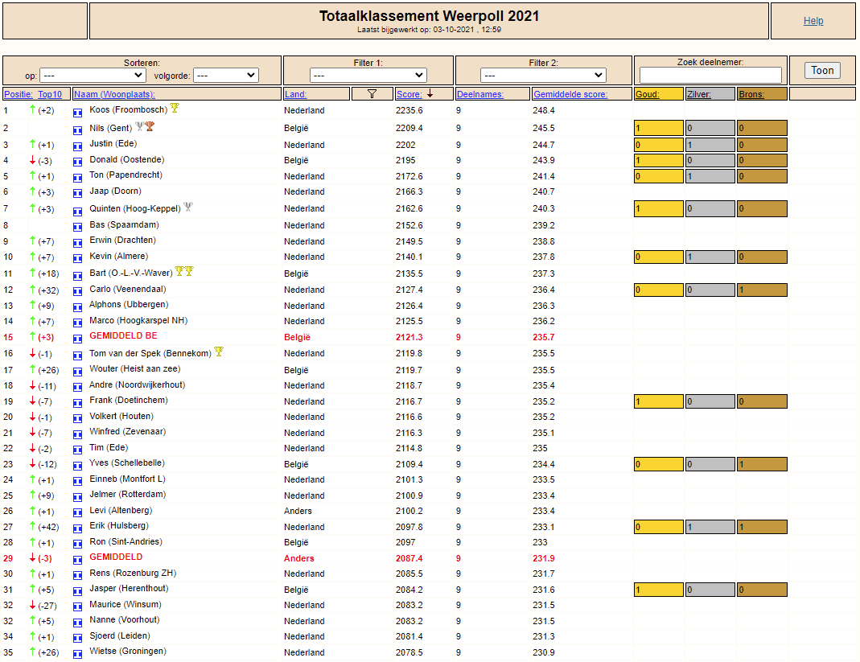Screen dimensions: 860x662
Task: Click the Zoek deelnemer search field
Action: (x=710, y=75)
